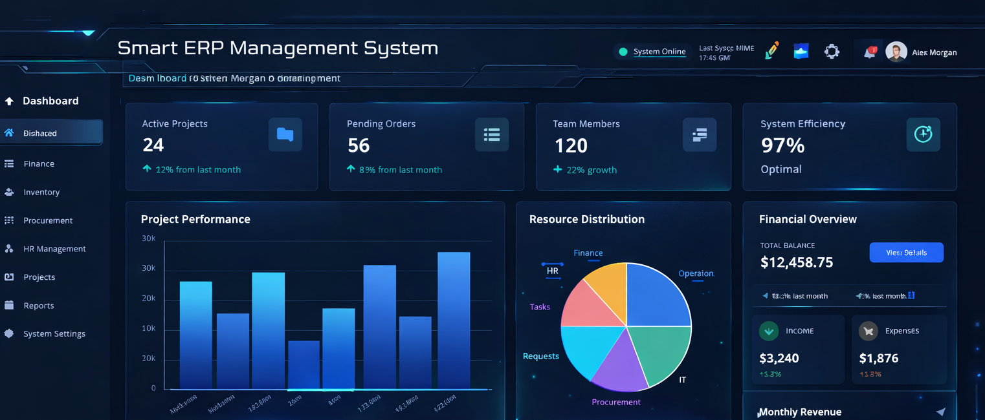This screenshot has height=420, width=985.
Task: Toggle the System Online status indicator
Action: click(622, 51)
